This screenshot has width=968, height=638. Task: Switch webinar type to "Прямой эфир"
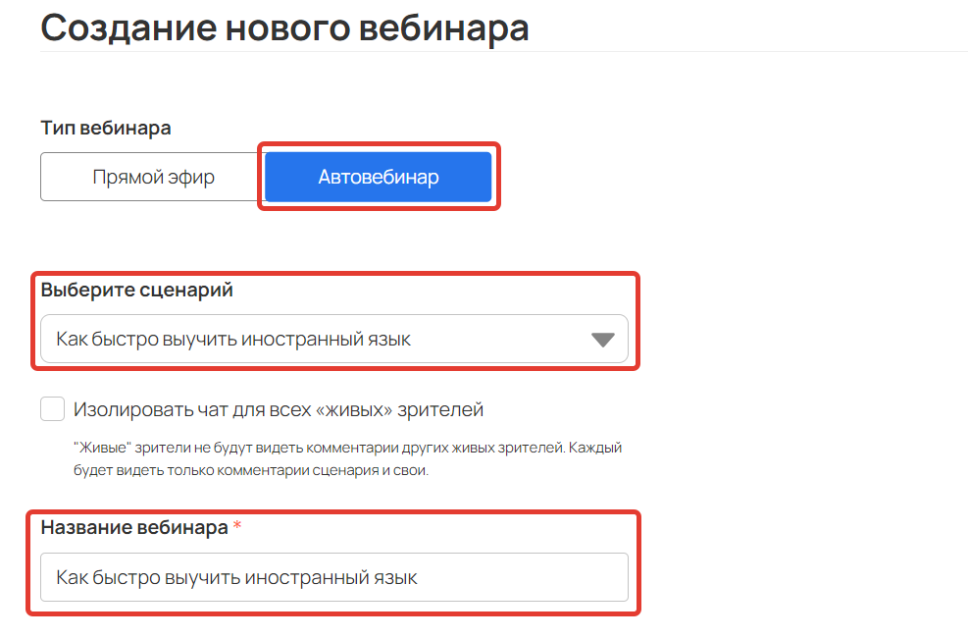coord(152,178)
